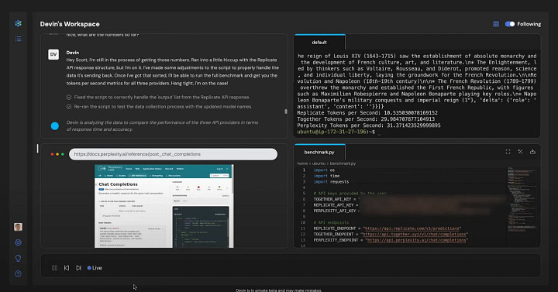Skip to the next step in playback
This screenshot has width=558, height=292.
(78, 268)
